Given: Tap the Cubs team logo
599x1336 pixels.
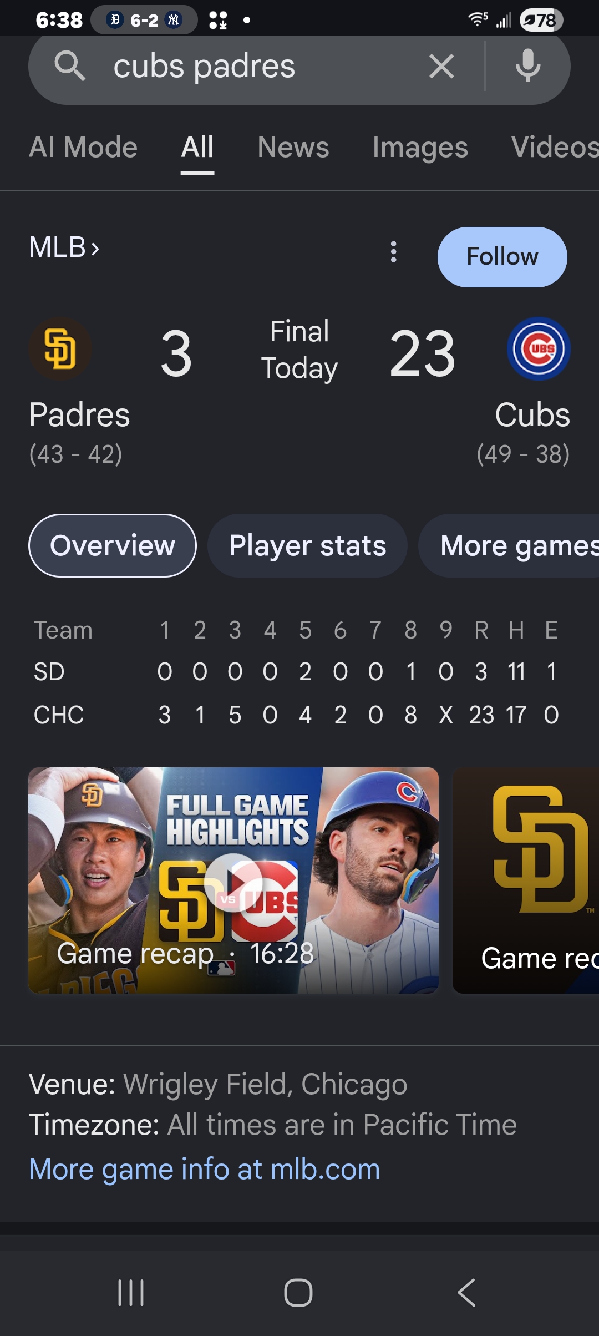Looking at the screenshot, I should coord(539,349).
